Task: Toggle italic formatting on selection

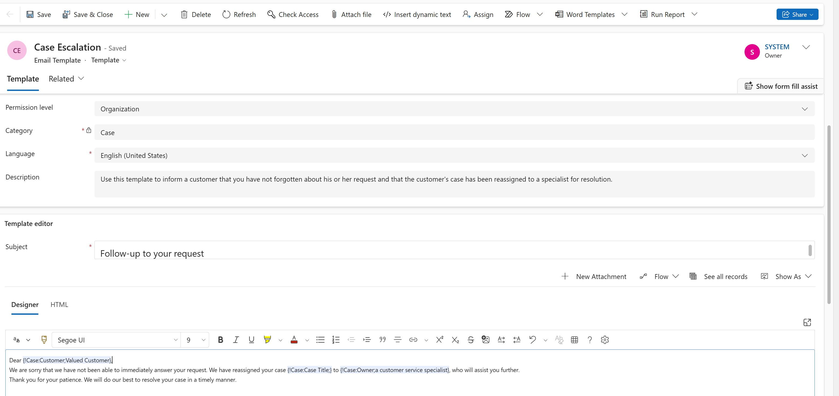Action: coord(236,340)
